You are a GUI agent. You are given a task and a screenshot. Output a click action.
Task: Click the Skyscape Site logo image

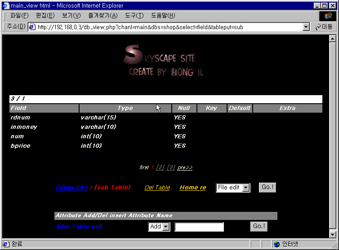click(x=164, y=61)
